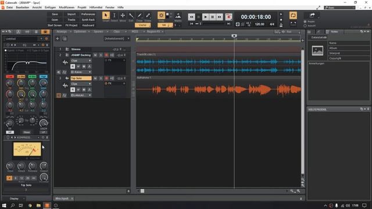
Task: Adjust the red Low band frequency knob
Action: click(10, 83)
